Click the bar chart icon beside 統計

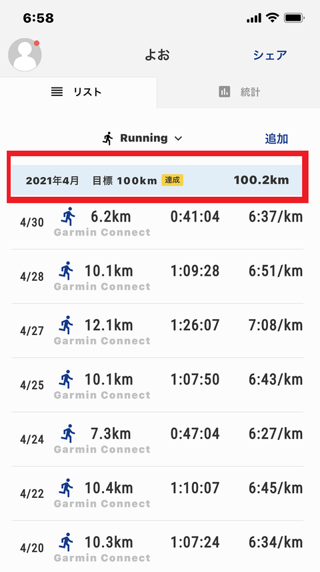(225, 91)
